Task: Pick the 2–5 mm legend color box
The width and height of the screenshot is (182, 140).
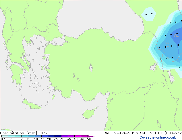Action: [25, 136]
